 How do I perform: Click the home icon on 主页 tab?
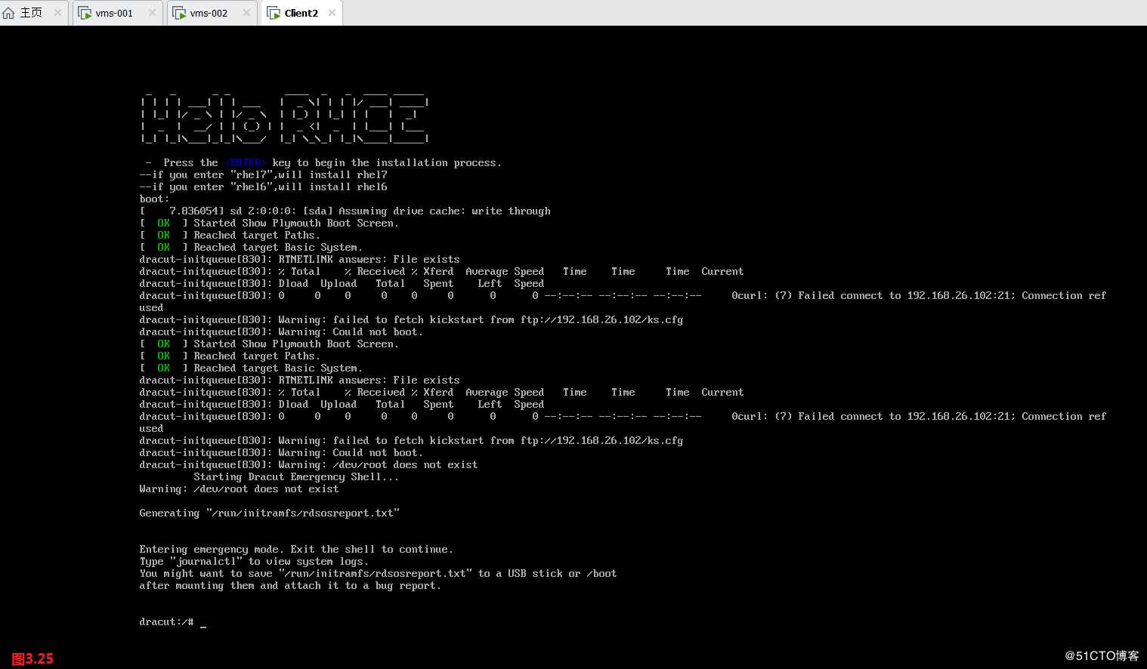9,13
